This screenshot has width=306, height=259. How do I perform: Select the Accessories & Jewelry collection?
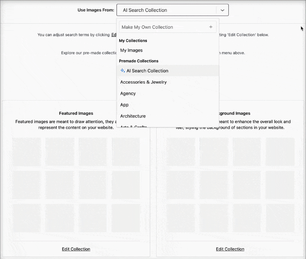pos(143,82)
